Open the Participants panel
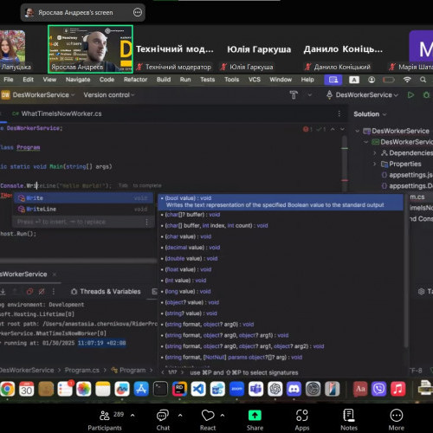Image resolution: width=433 pixels, height=433 pixels. [105, 420]
